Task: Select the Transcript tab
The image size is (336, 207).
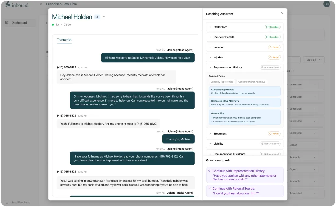Action: pos(64,40)
